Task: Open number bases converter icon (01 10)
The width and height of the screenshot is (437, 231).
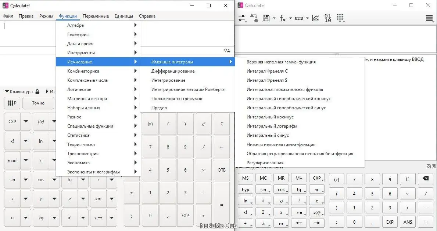Action: click(328, 18)
